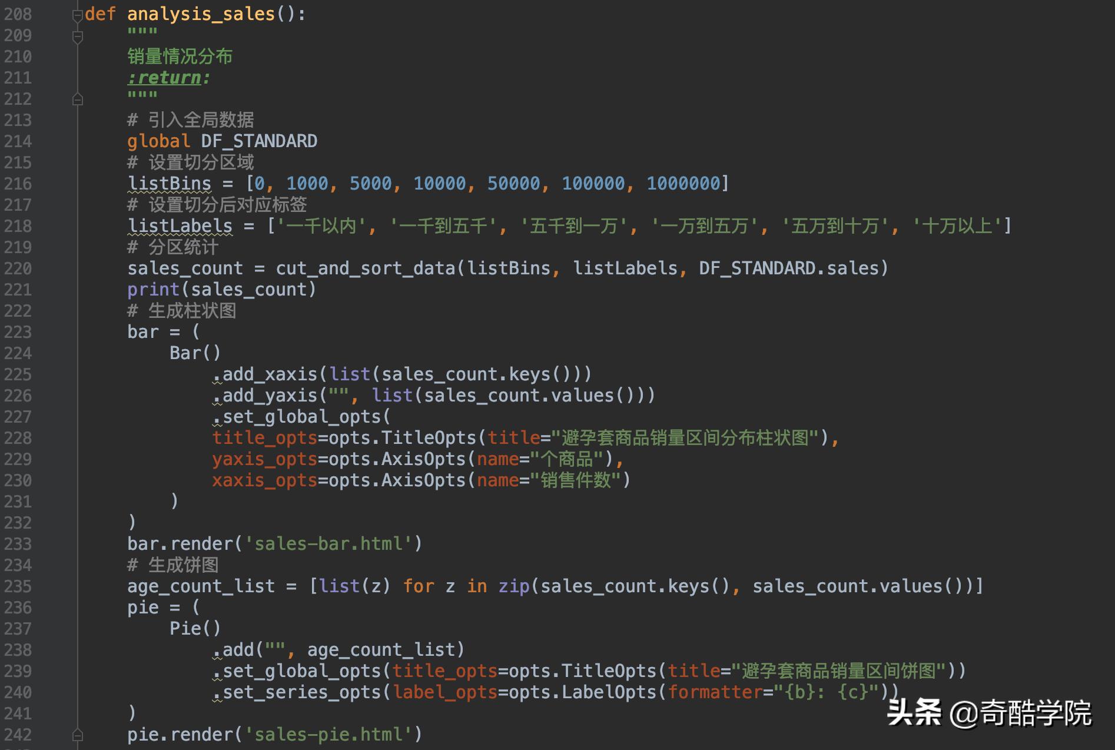Click the listLabels variable definition
The width and height of the screenshot is (1115, 750).
(180, 226)
